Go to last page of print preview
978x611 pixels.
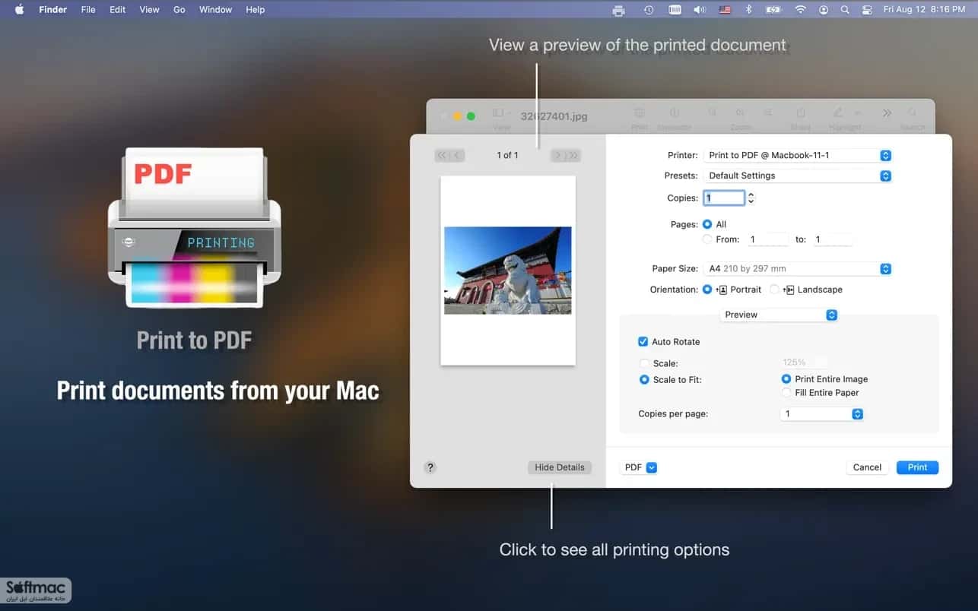pos(573,155)
